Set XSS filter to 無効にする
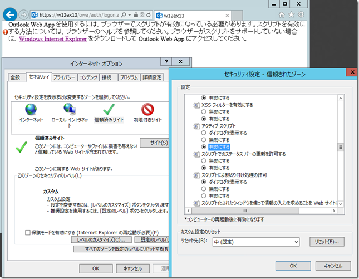 204,112
